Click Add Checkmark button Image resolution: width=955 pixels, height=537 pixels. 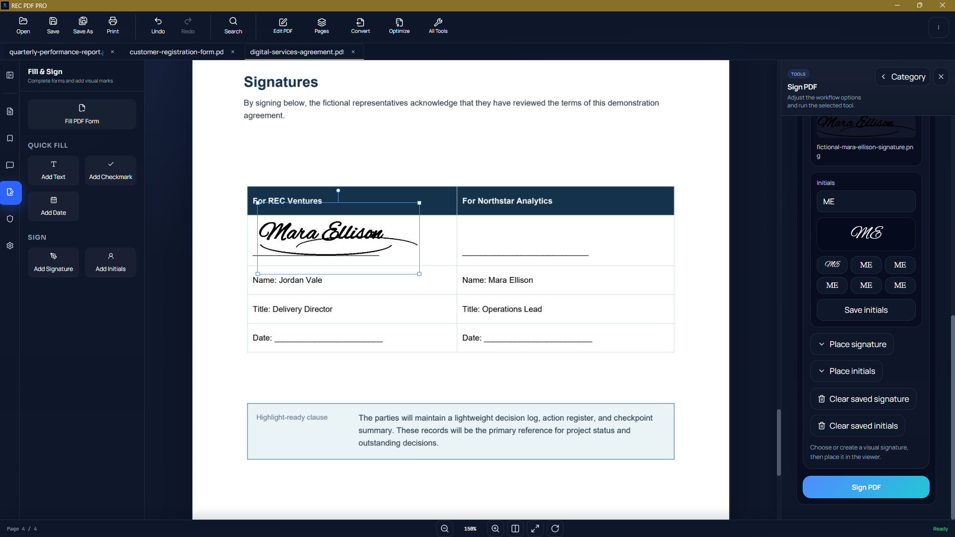pyautogui.click(x=110, y=171)
